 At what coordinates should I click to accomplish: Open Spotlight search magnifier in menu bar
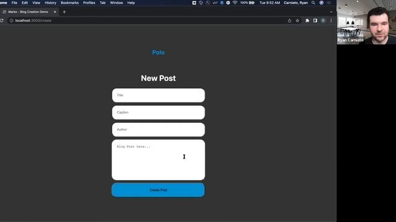click(x=313, y=2)
